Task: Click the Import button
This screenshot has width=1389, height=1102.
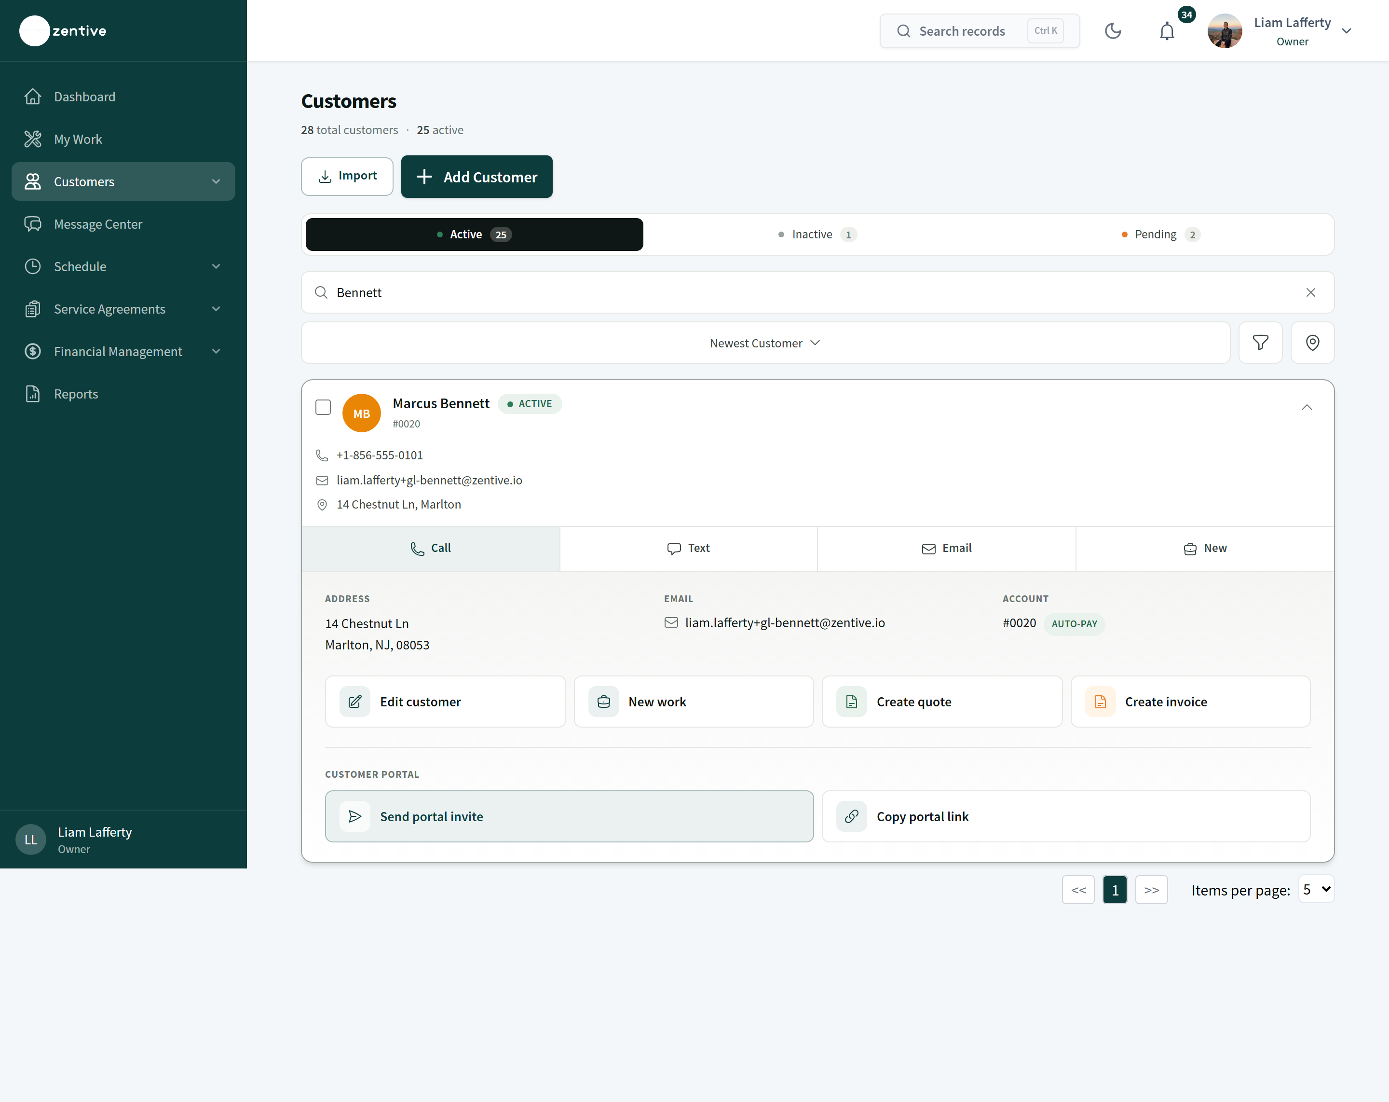Action: pos(347,176)
